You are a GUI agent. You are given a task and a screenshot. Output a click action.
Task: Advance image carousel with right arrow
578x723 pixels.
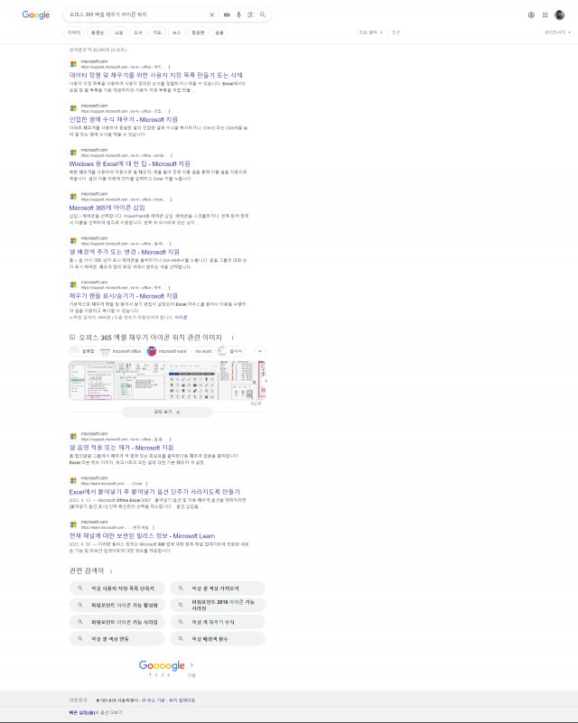click(266, 381)
